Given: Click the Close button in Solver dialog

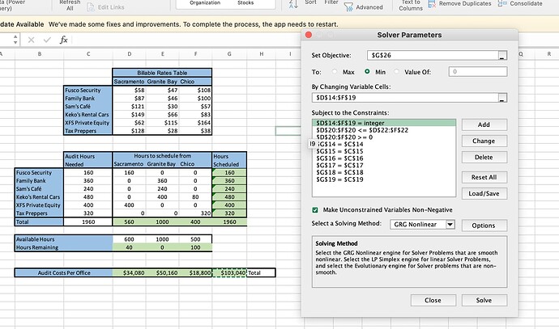Looking at the screenshot, I should tap(433, 300).
